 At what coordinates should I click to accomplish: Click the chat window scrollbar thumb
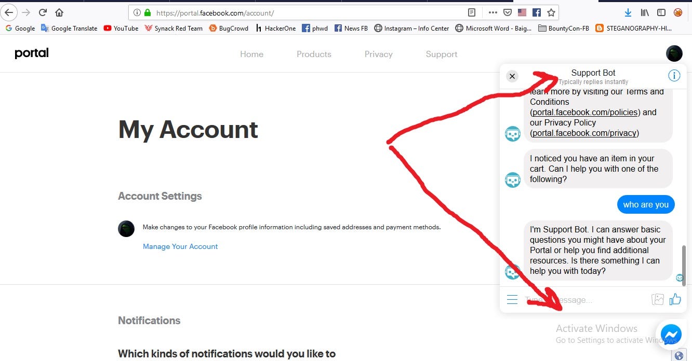click(684, 265)
